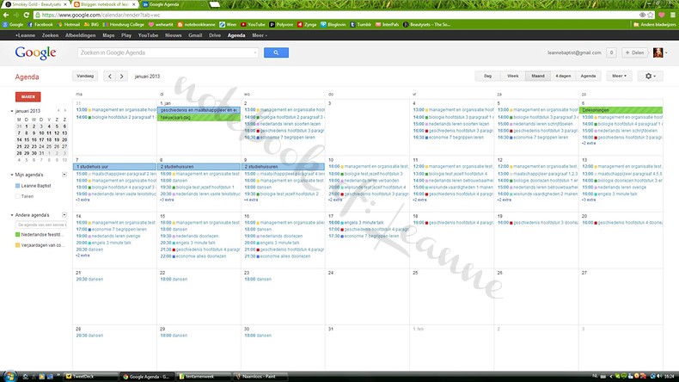This screenshot has height=382, width=679.
Task: Open Andere bladwijzers folder
Action: [x=654, y=25]
